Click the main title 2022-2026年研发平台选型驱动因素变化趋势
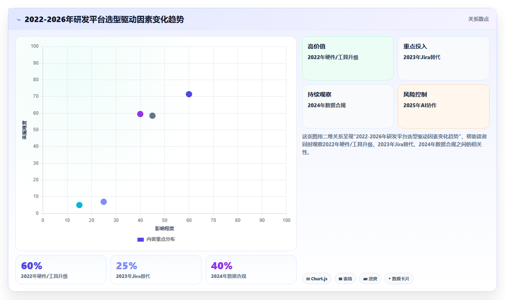Viewport: 505px width, 300px height. coord(104,19)
